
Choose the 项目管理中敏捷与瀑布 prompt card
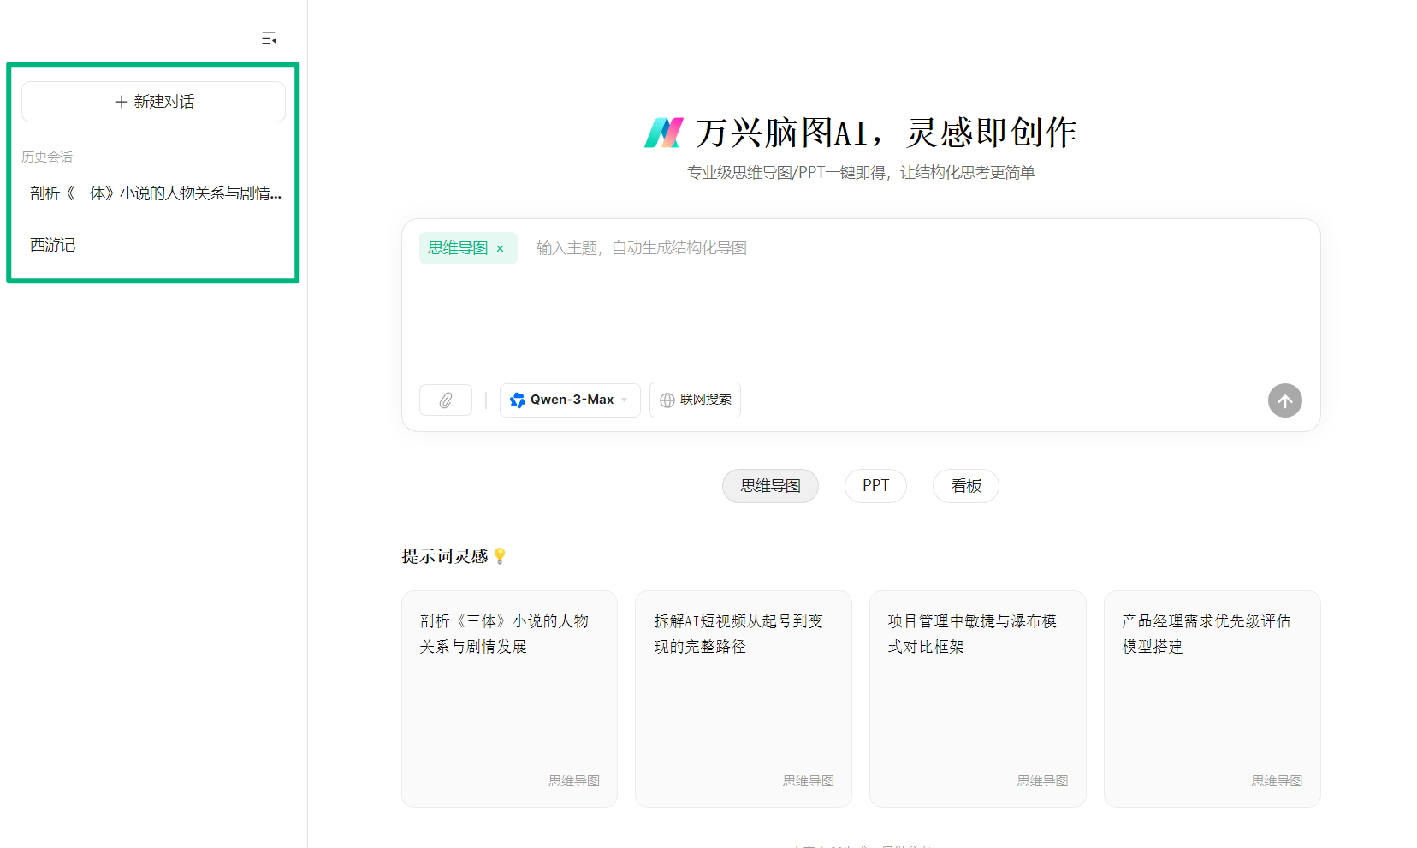(978, 699)
